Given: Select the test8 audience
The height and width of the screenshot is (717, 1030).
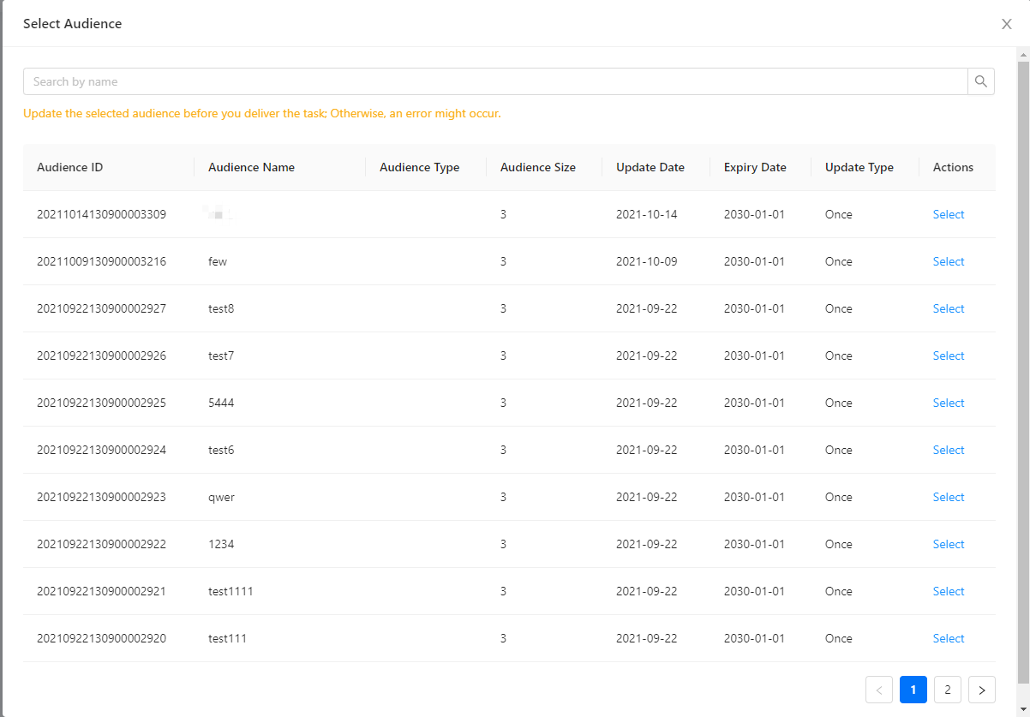Looking at the screenshot, I should (x=949, y=308).
